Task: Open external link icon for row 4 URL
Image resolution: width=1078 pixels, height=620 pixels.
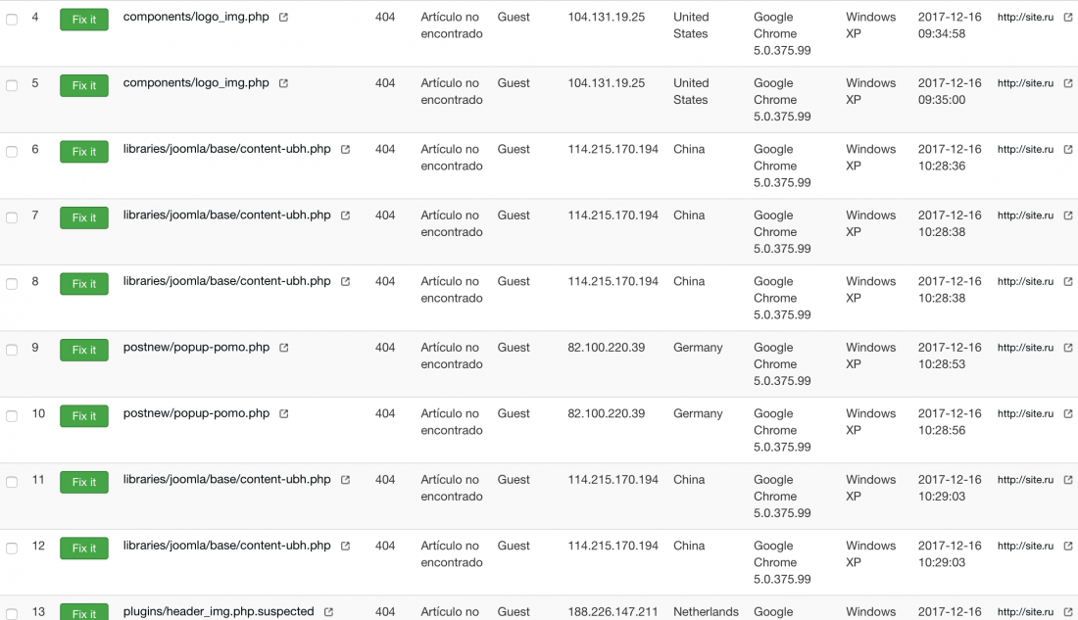Action: click(283, 18)
